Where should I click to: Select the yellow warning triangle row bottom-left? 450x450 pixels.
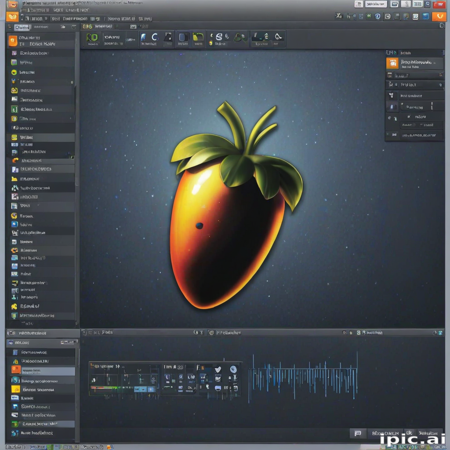point(41,361)
